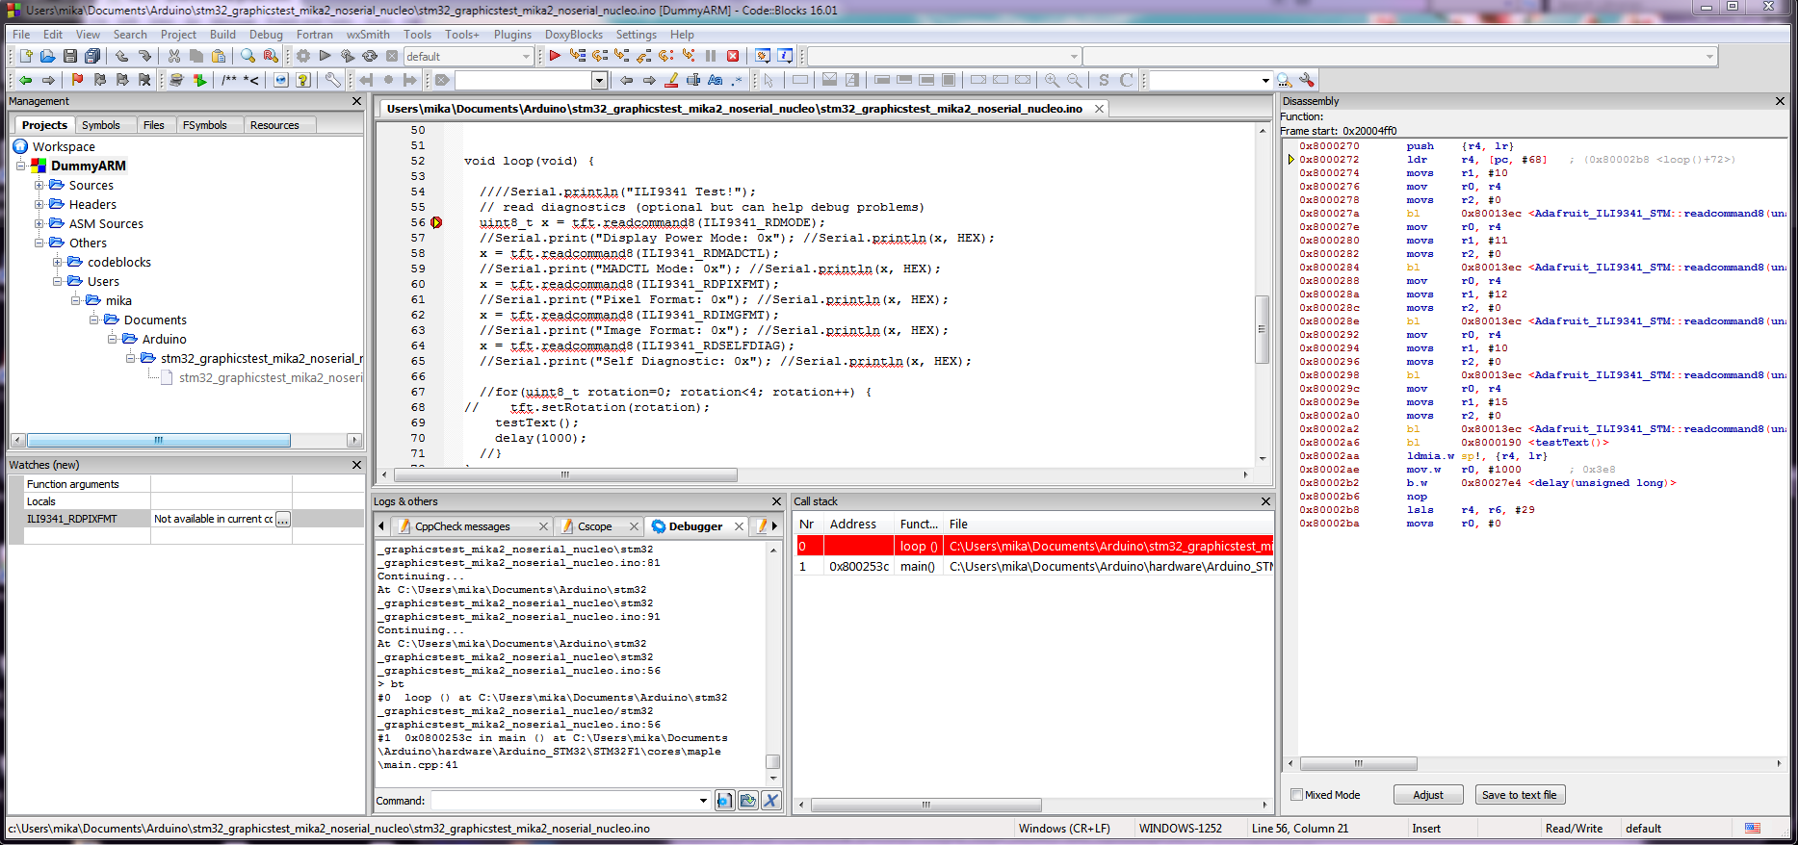Screen dimensions: 1798x845
Task: Open the wxSmith menu
Action: 368,35
